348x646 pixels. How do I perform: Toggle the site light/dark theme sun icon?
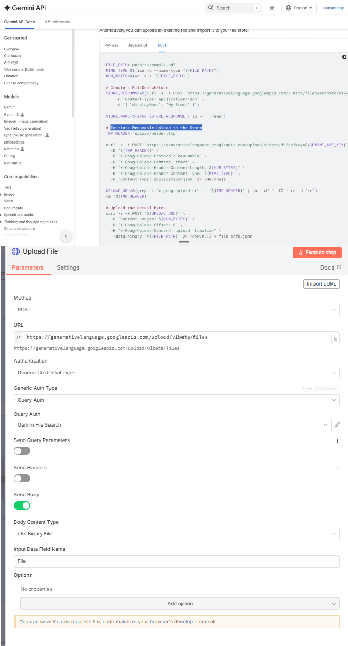[x=272, y=8]
